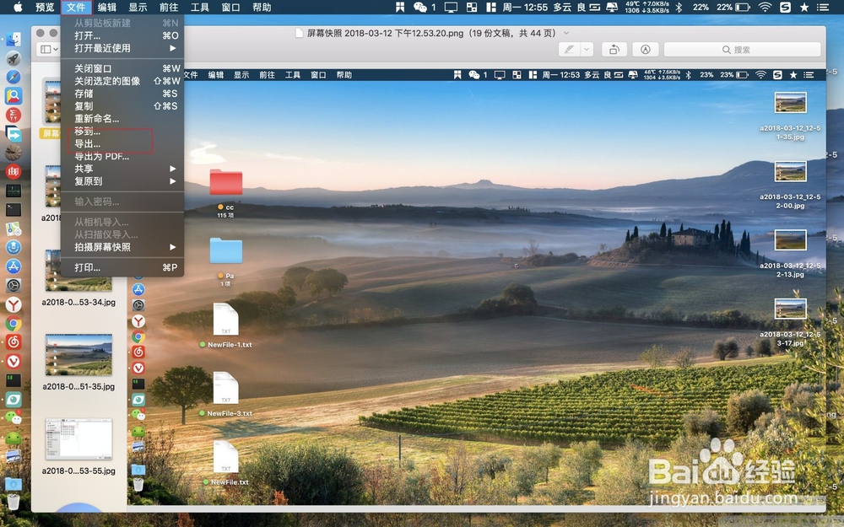Show the Markup toolbar in Preview
The image size is (844, 527).
click(646, 50)
